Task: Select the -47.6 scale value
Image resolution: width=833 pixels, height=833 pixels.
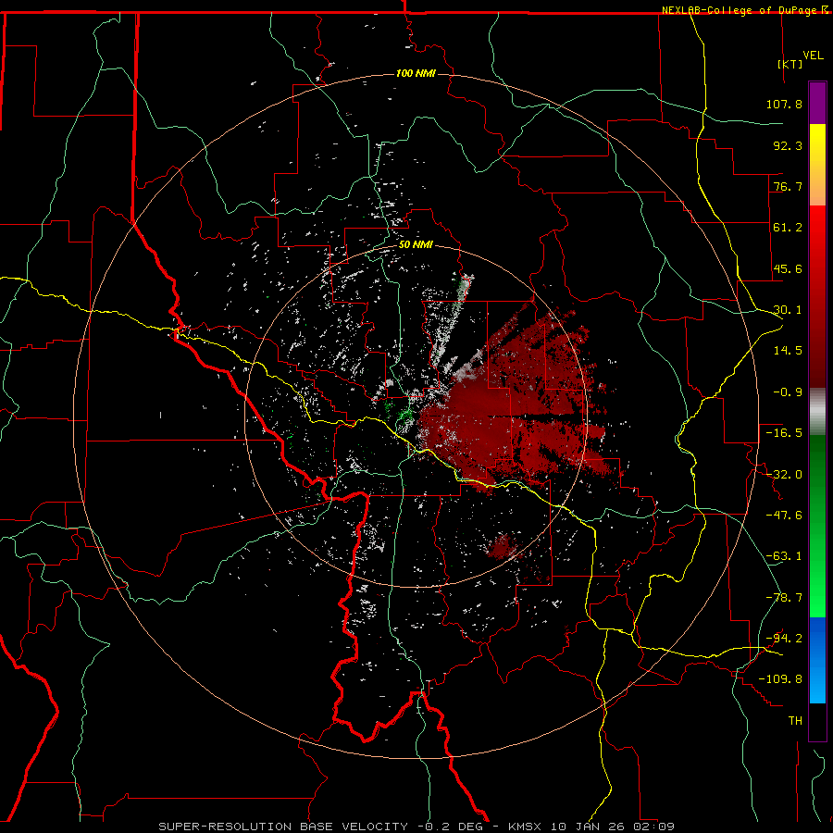Action: (784, 516)
